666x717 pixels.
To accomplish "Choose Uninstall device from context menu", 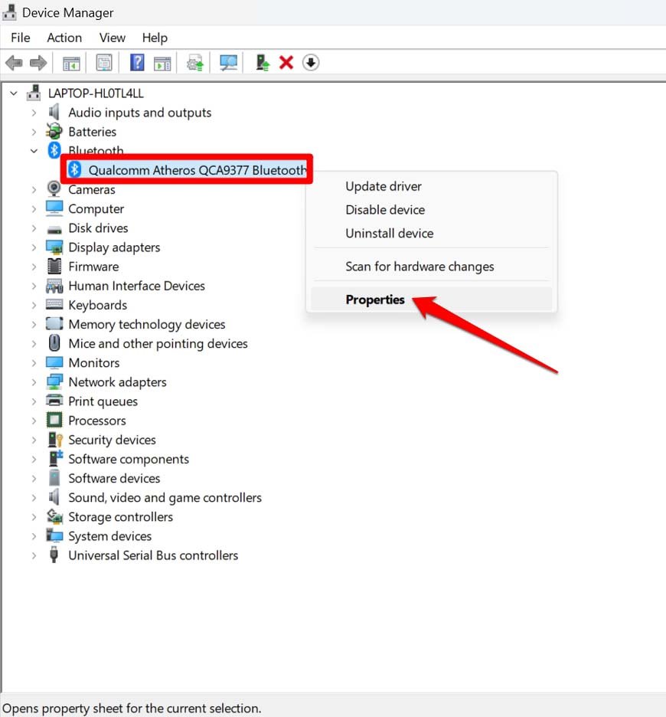I will [432, 233].
